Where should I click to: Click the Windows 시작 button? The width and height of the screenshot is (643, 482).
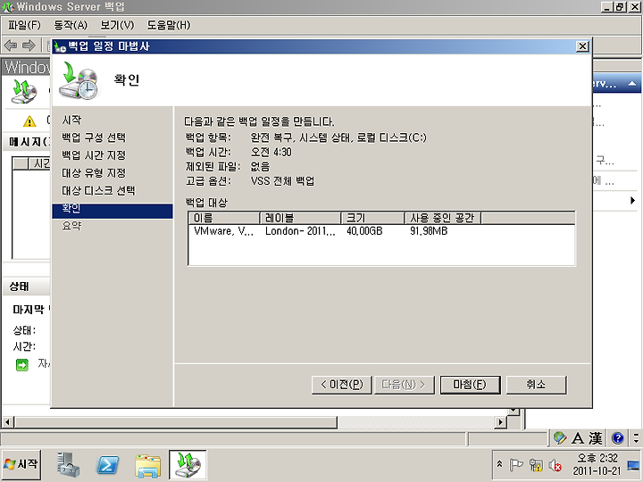pyautogui.click(x=21, y=465)
